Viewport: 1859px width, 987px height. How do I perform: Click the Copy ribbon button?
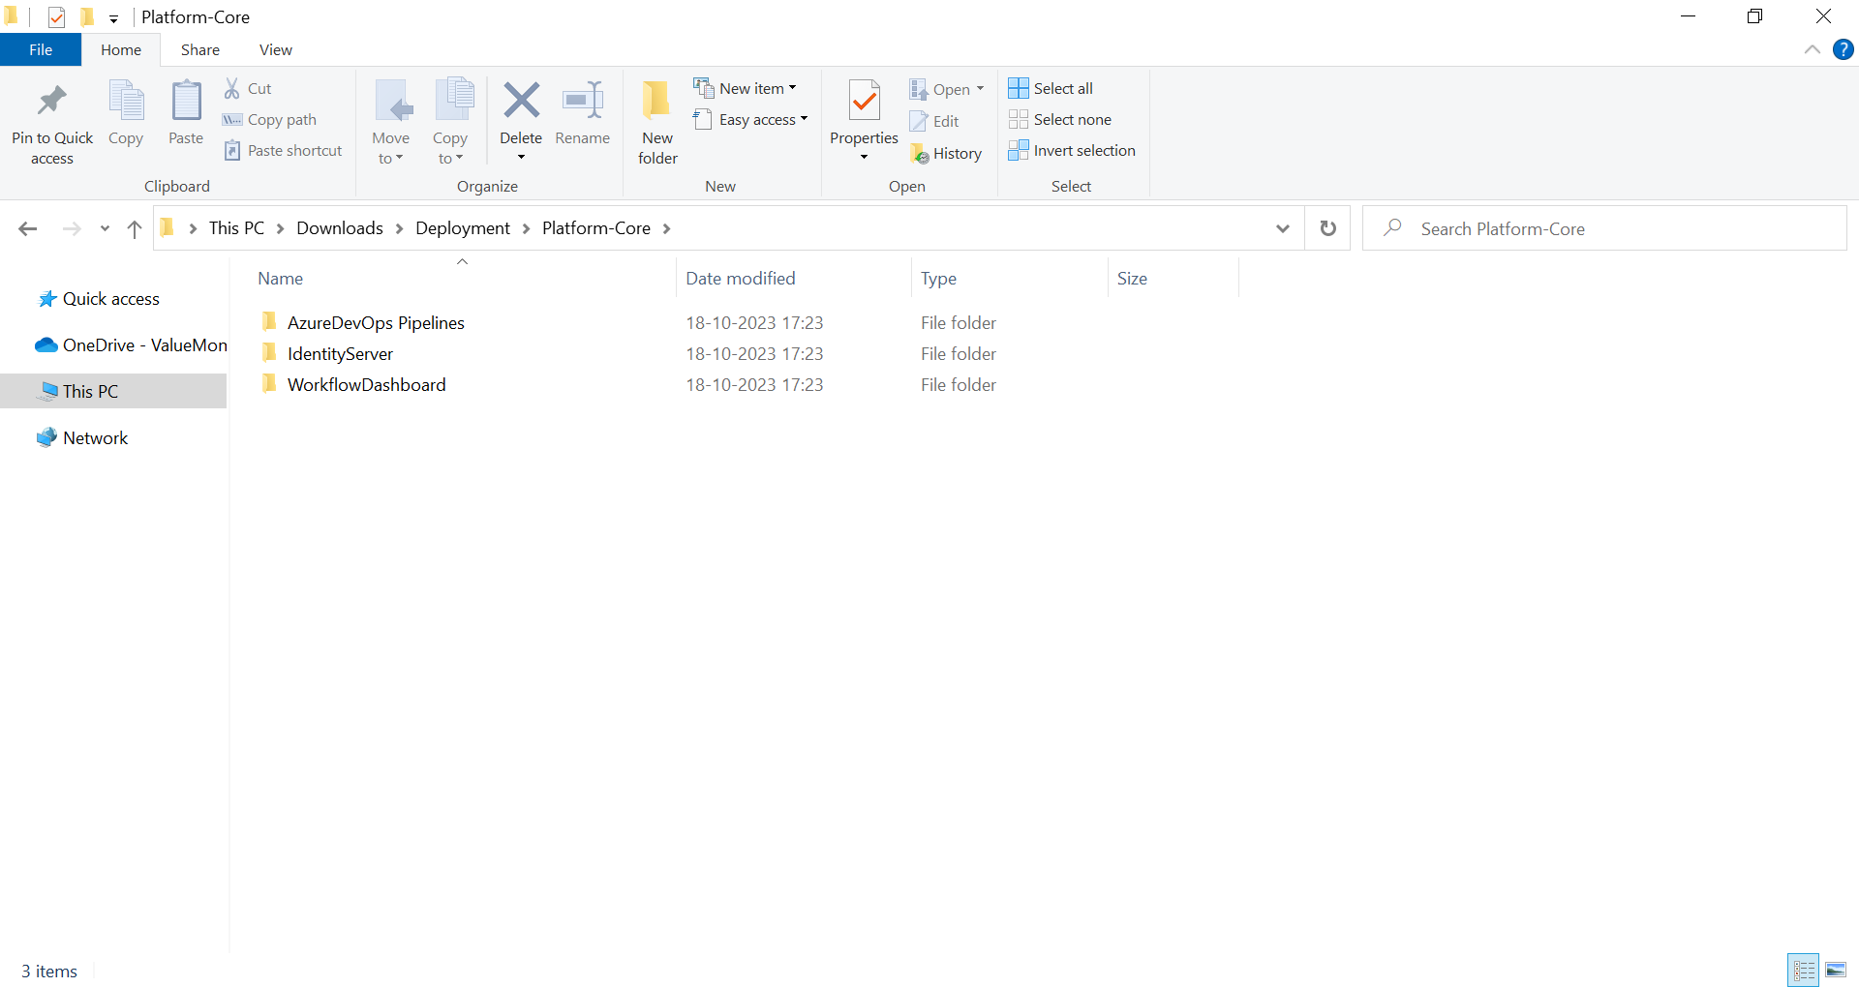tap(126, 113)
